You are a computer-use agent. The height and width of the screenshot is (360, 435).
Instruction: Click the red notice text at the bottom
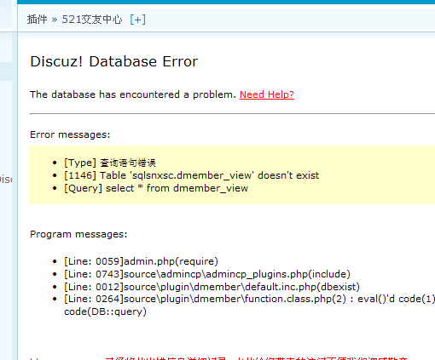[x=256, y=358]
